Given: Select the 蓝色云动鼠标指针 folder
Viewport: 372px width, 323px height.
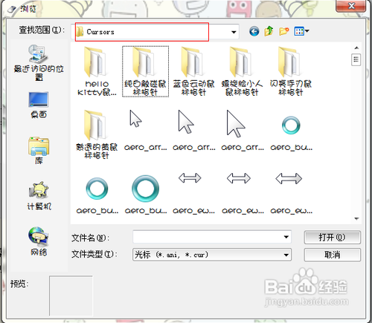Looking at the screenshot, I should tap(193, 71).
